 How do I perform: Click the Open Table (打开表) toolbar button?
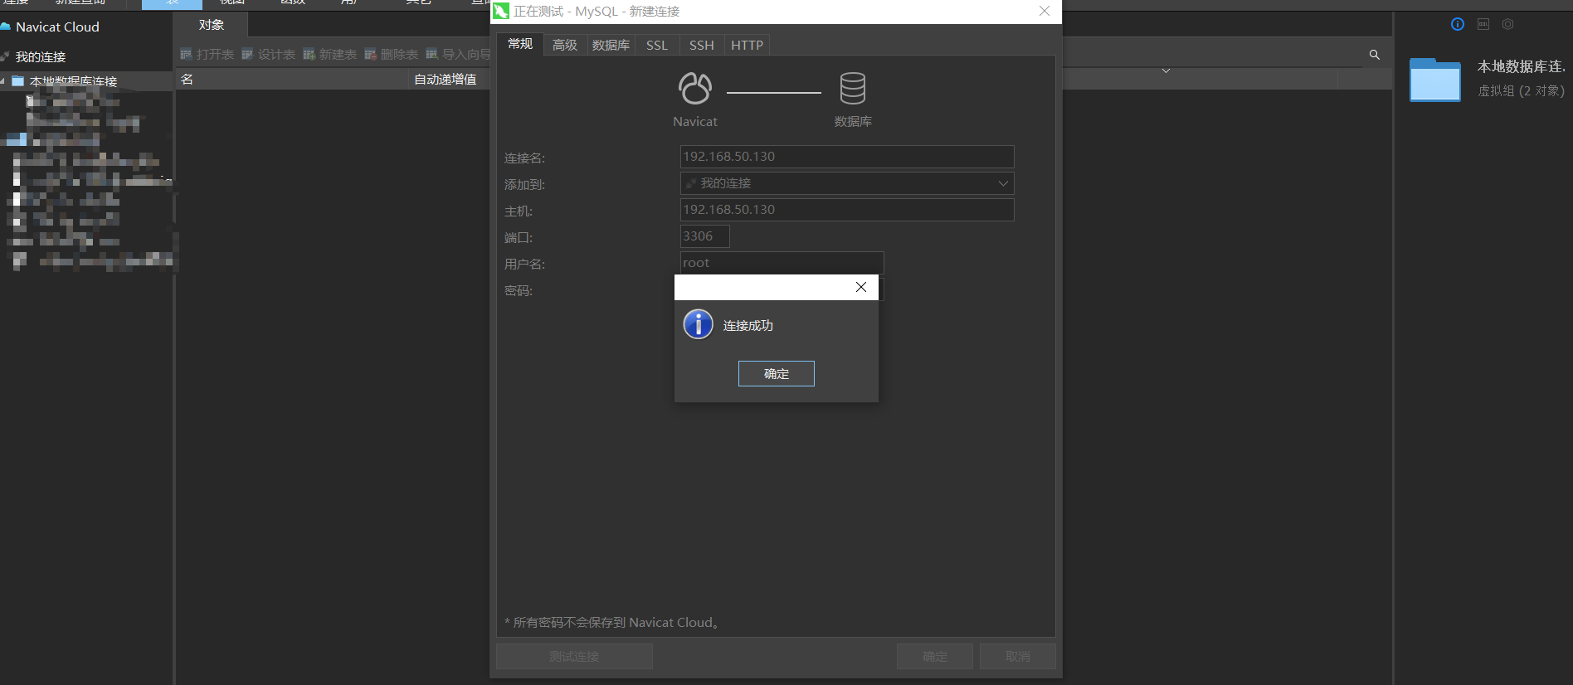pos(207,55)
